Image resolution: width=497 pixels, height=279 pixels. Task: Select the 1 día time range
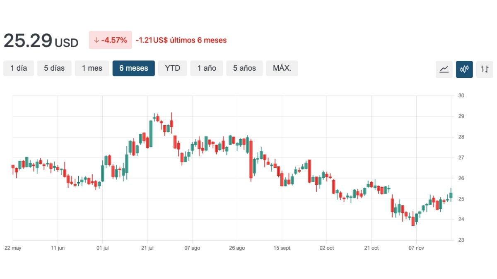19,68
